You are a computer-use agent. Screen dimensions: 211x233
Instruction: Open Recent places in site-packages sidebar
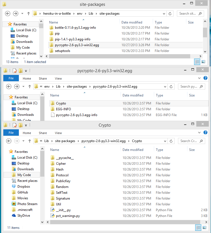(x=23, y=53)
